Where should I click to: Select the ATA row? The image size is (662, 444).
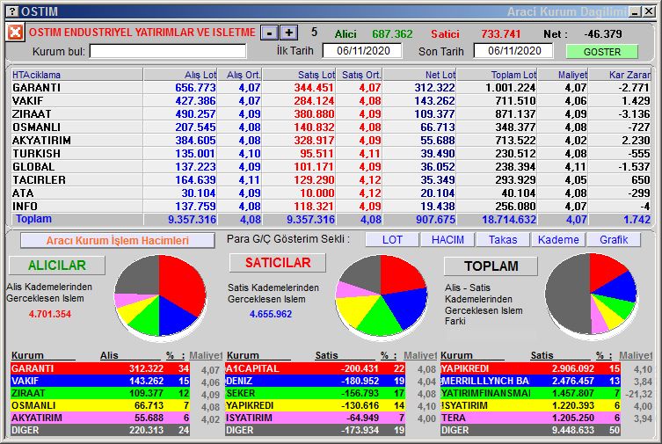click(x=331, y=193)
